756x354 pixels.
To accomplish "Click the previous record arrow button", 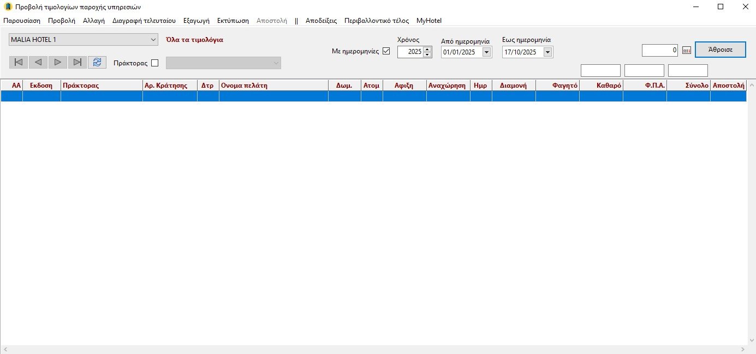I will pos(38,62).
